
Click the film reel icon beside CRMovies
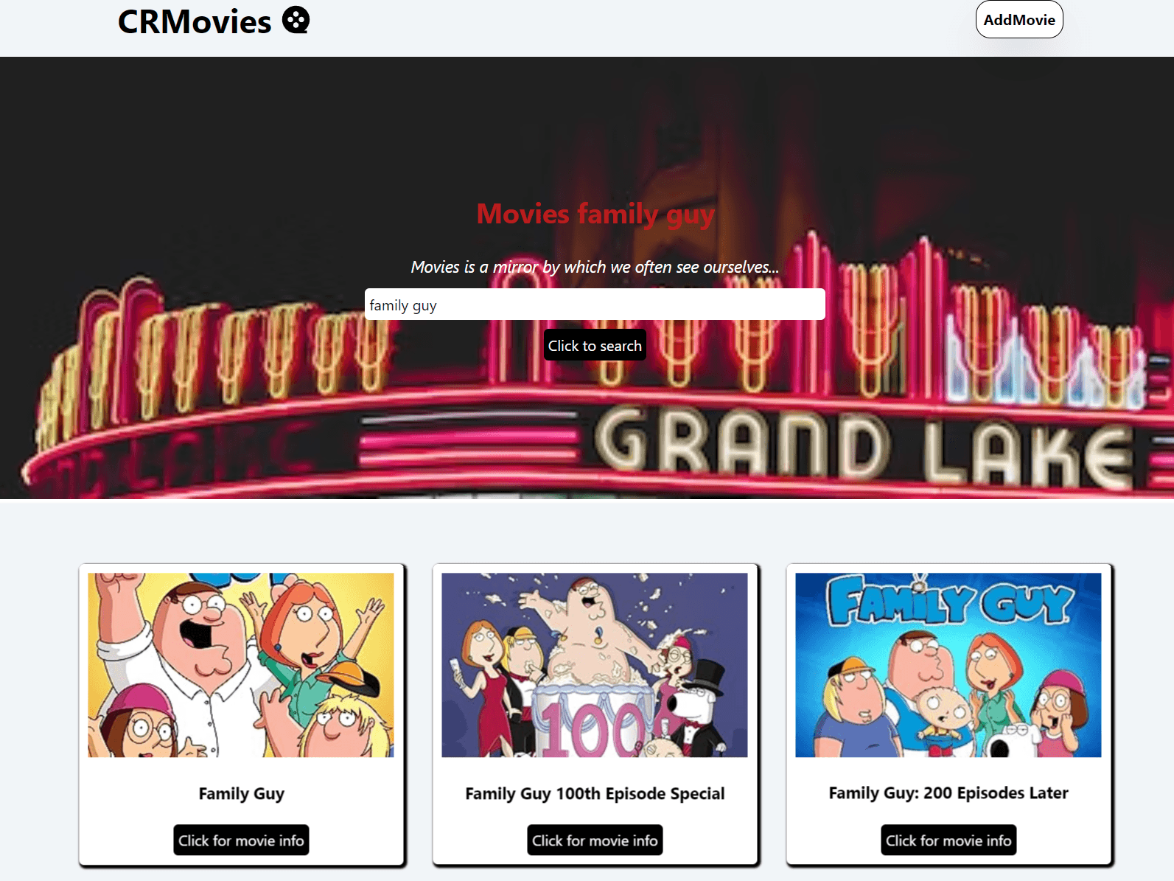[296, 20]
